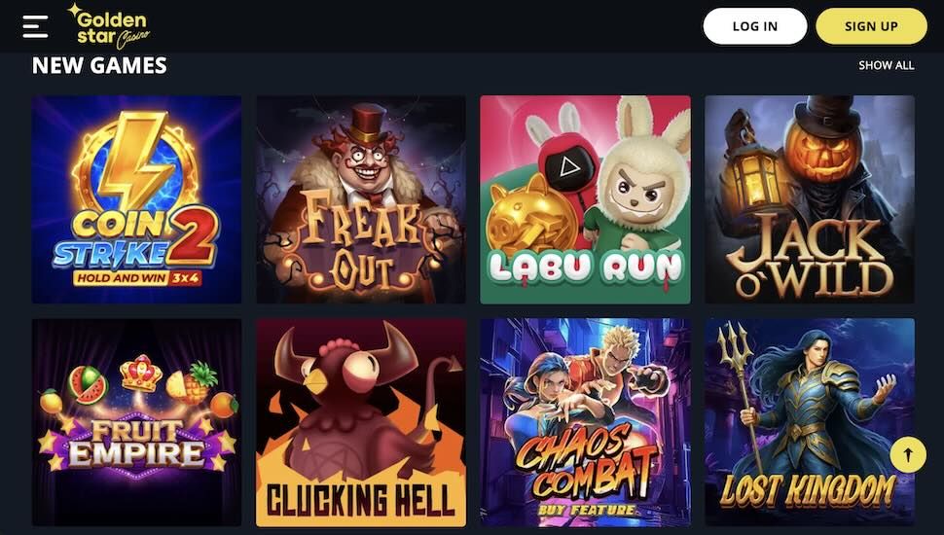This screenshot has height=535, width=944.
Task: Click the LOG IN button
Action: coord(755,26)
